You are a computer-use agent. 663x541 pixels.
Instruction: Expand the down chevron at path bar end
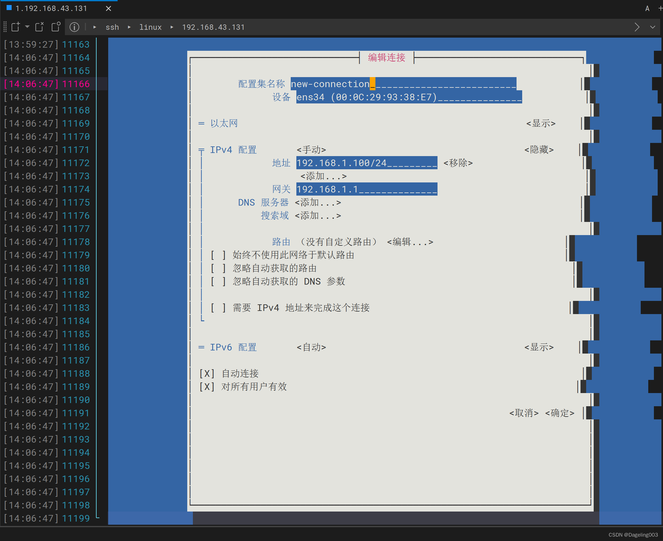653,27
